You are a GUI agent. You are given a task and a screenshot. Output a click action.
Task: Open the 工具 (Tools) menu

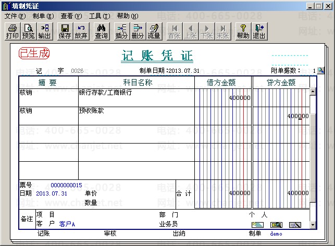pyautogui.click(x=99, y=16)
